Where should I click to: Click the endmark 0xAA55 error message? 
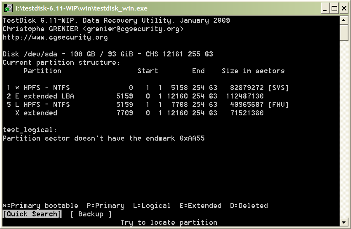(104, 138)
